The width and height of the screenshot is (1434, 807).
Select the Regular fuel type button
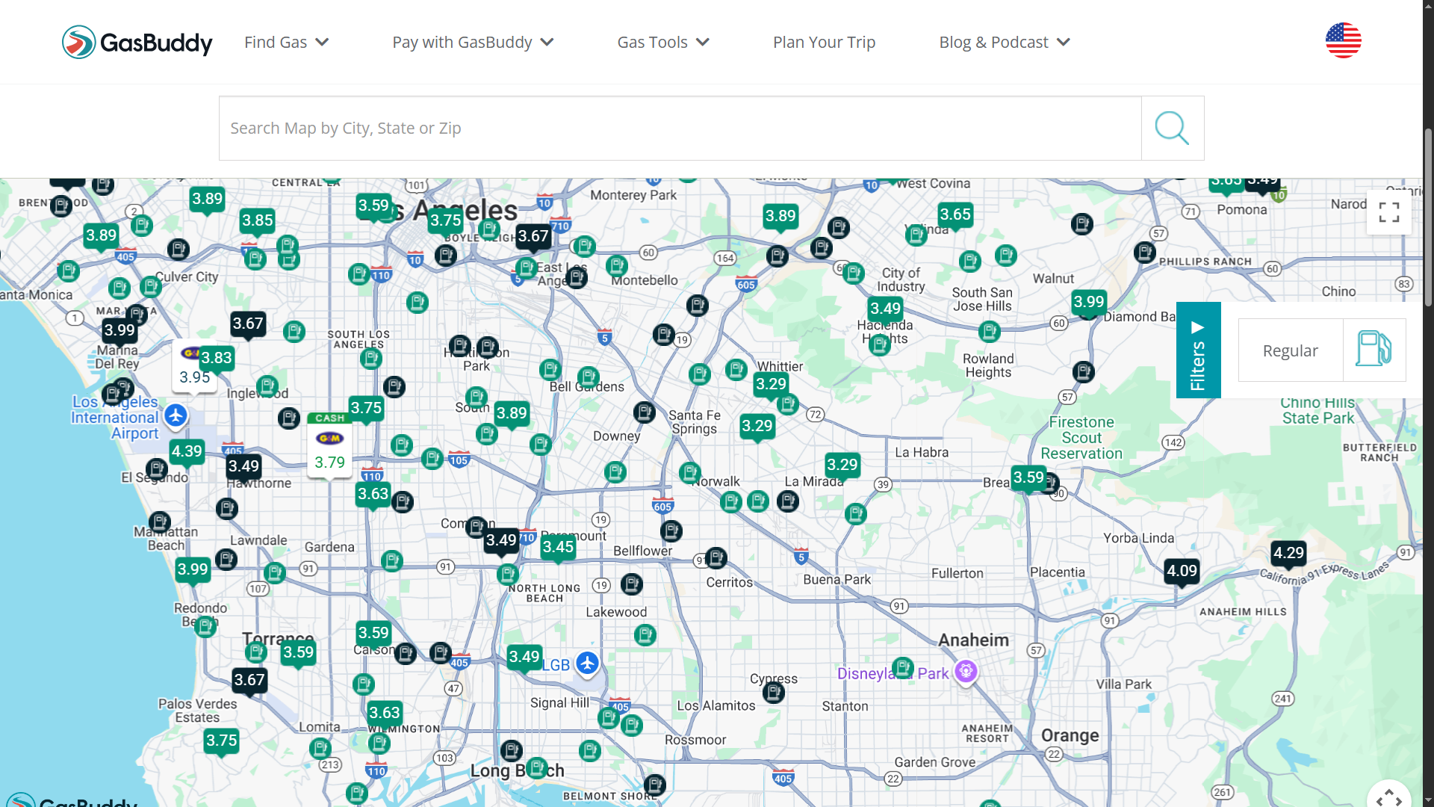(x=1290, y=350)
